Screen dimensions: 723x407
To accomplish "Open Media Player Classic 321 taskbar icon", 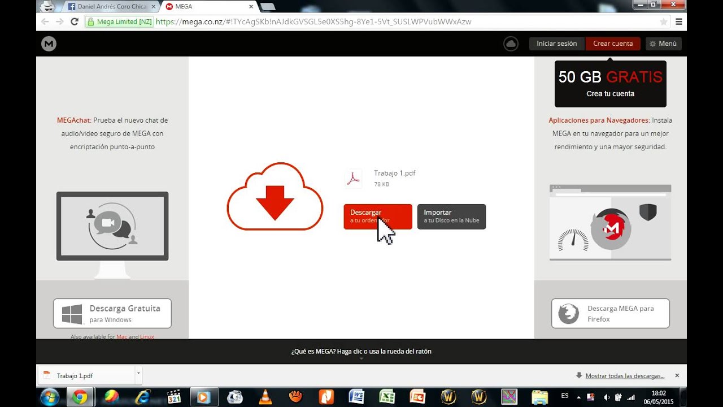I will click(174, 397).
